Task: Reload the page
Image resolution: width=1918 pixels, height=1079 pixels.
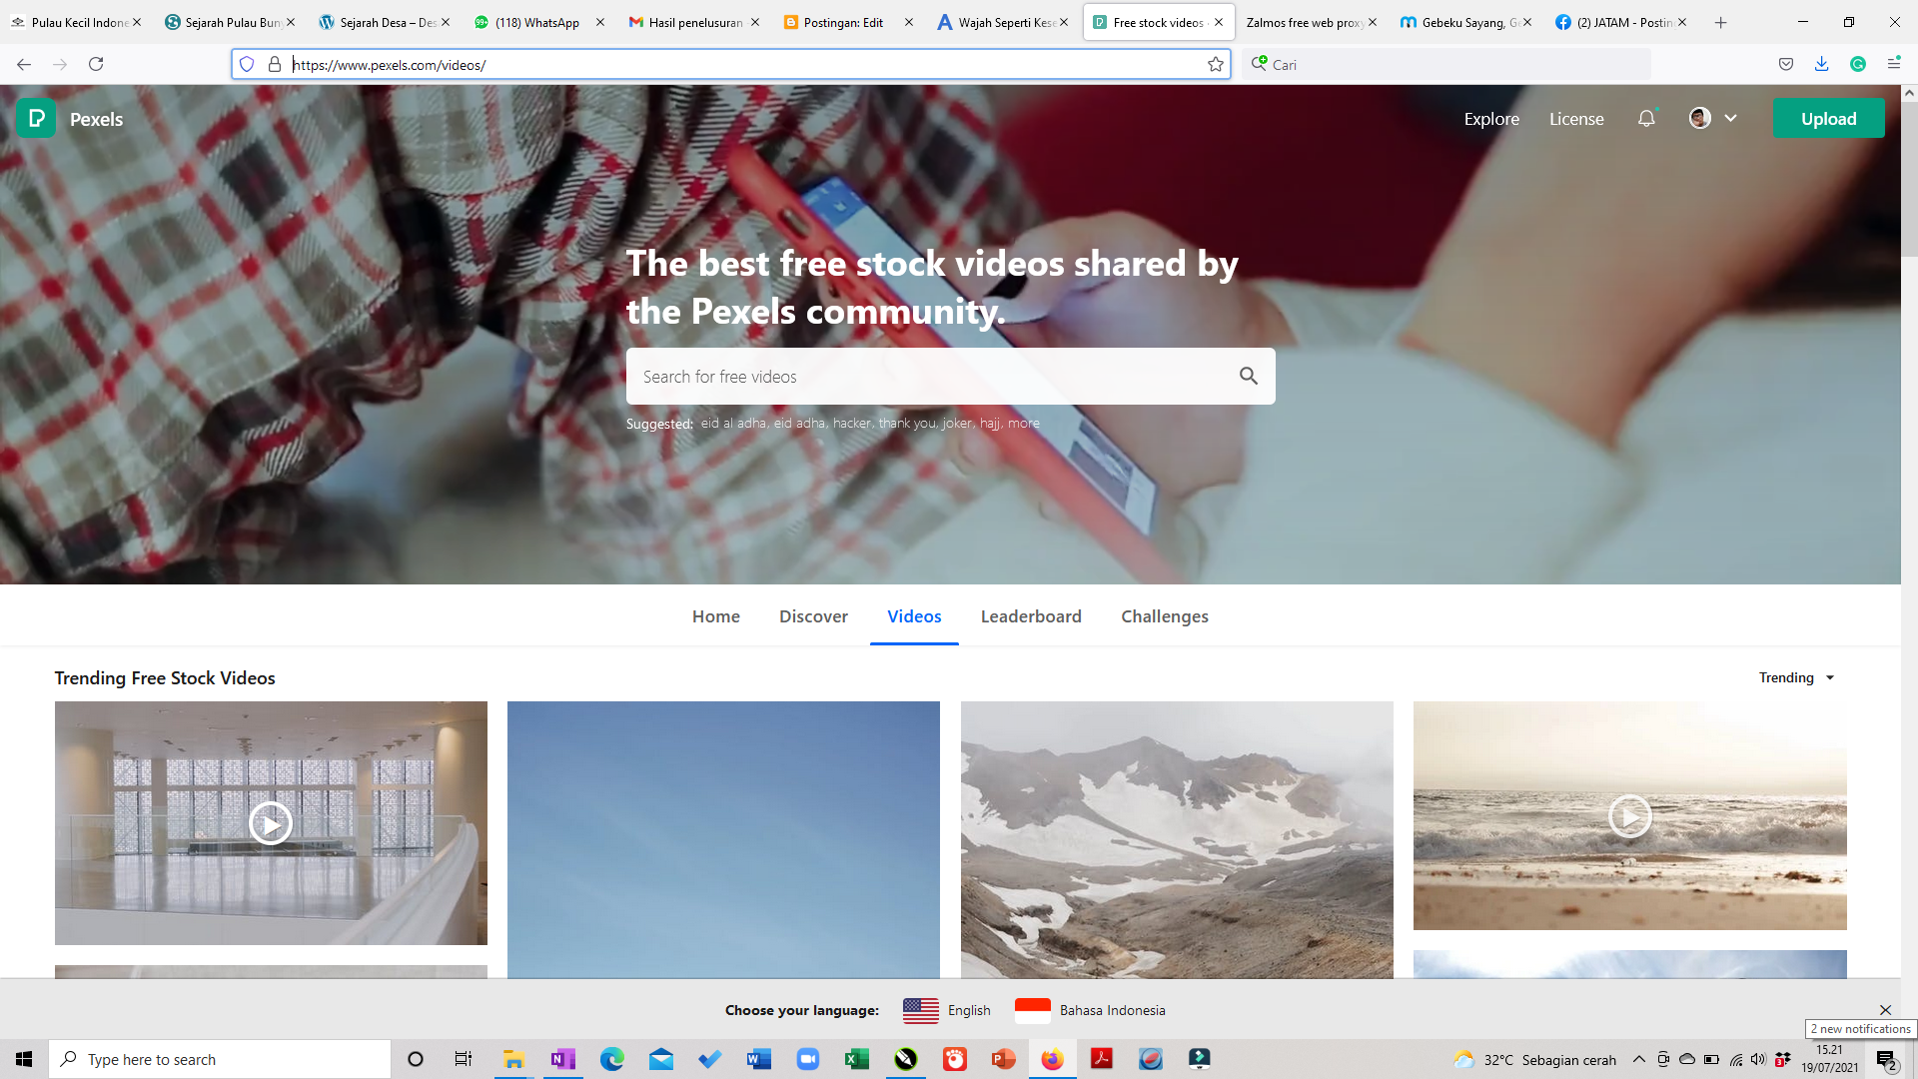Action: [96, 64]
